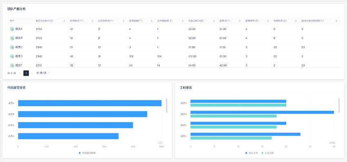Click the avatar icon of 成员C
The image size is (347, 162).
click(12, 47)
